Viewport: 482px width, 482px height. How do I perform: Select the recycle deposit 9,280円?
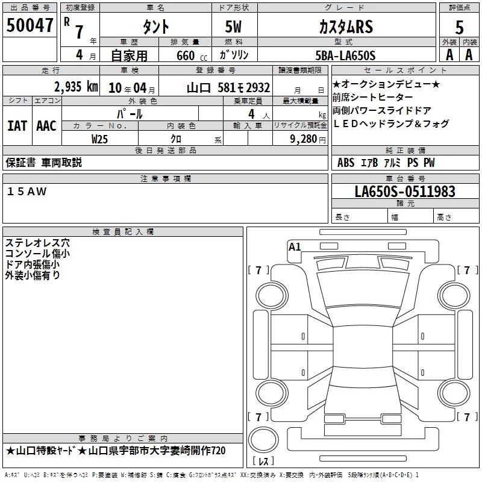[x=308, y=139]
